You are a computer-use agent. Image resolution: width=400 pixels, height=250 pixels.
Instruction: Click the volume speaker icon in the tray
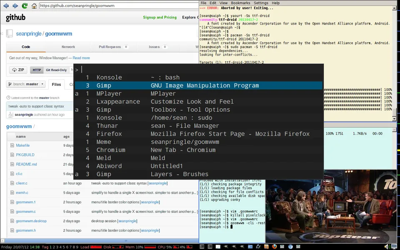[387, 247]
